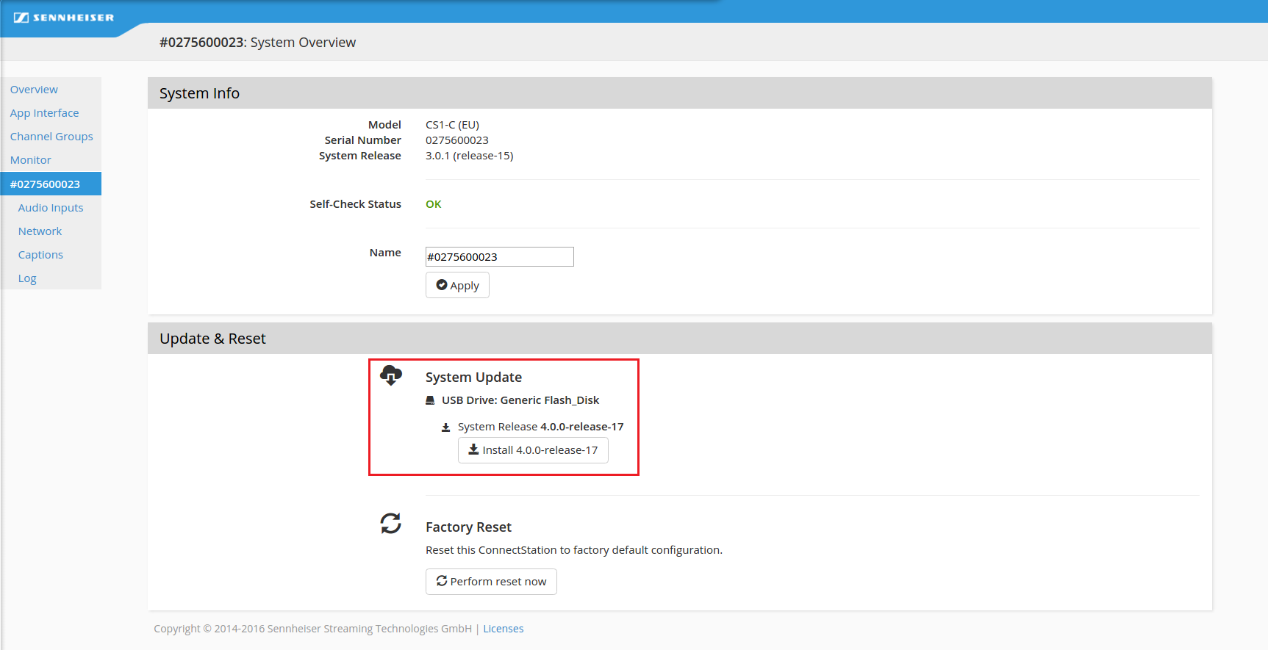Open Channel Groups in the sidebar
Image resolution: width=1268 pixels, height=650 pixels.
coord(51,137)
